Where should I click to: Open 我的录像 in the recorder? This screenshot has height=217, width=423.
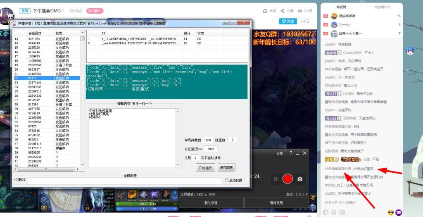pyautogui.click(x=211, y=203)
